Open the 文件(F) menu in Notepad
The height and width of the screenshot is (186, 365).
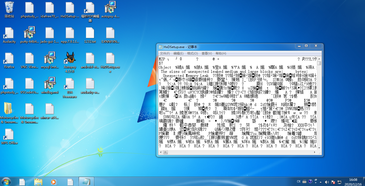165,53
